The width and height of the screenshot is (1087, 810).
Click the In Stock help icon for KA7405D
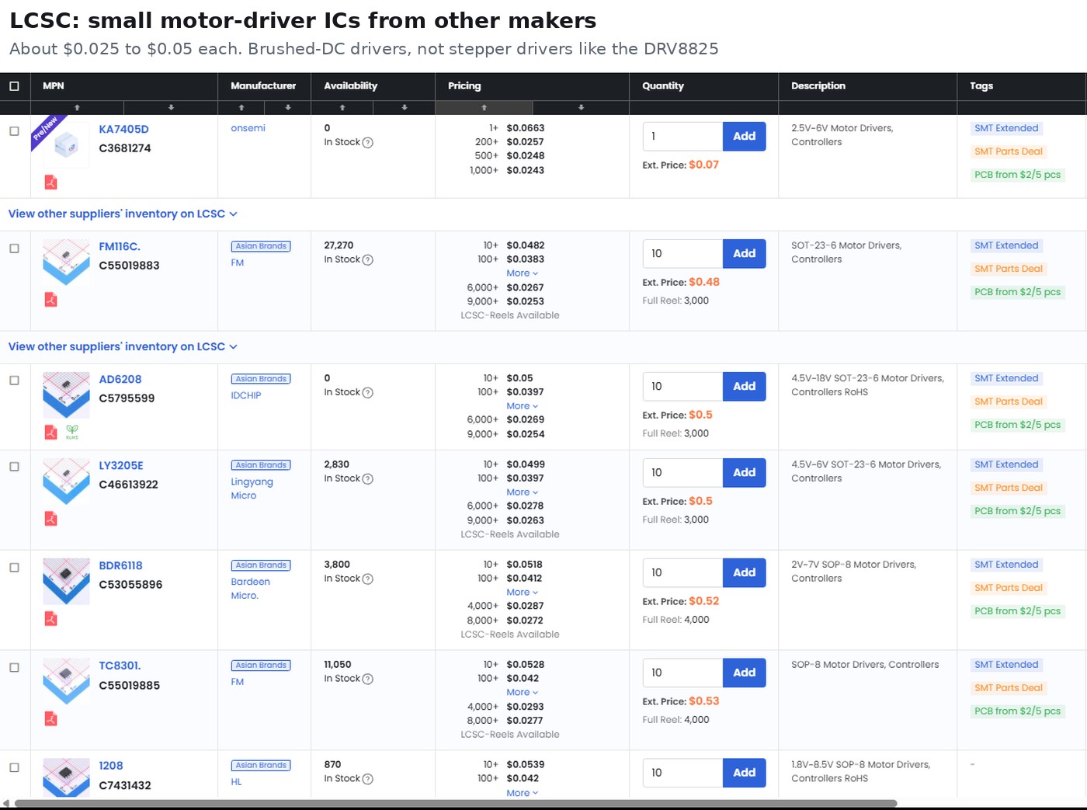pyautogui.click(x=368, y=143)
